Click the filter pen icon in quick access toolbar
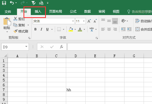Viewport: 152px width, 104px height. tap(33, 3)
